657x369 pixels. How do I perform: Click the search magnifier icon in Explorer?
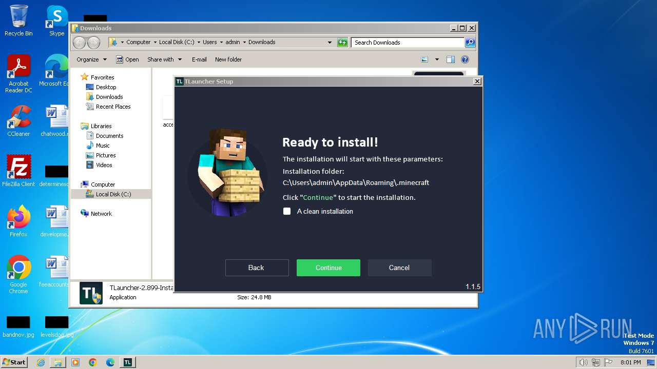(470, 43)
